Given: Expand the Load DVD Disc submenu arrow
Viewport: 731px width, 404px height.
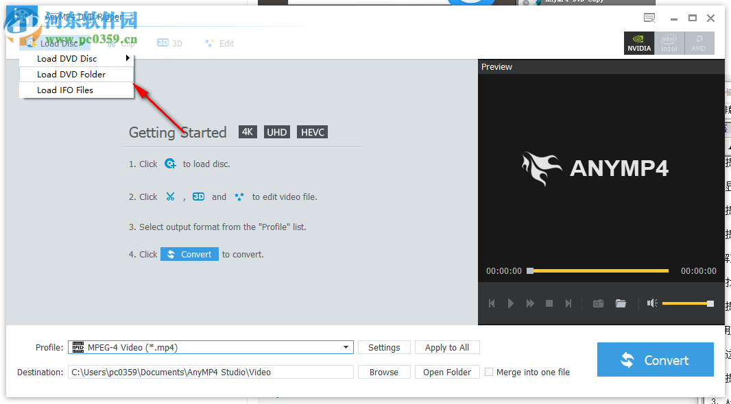Looking at the screenshot, I should click(128, 58).
